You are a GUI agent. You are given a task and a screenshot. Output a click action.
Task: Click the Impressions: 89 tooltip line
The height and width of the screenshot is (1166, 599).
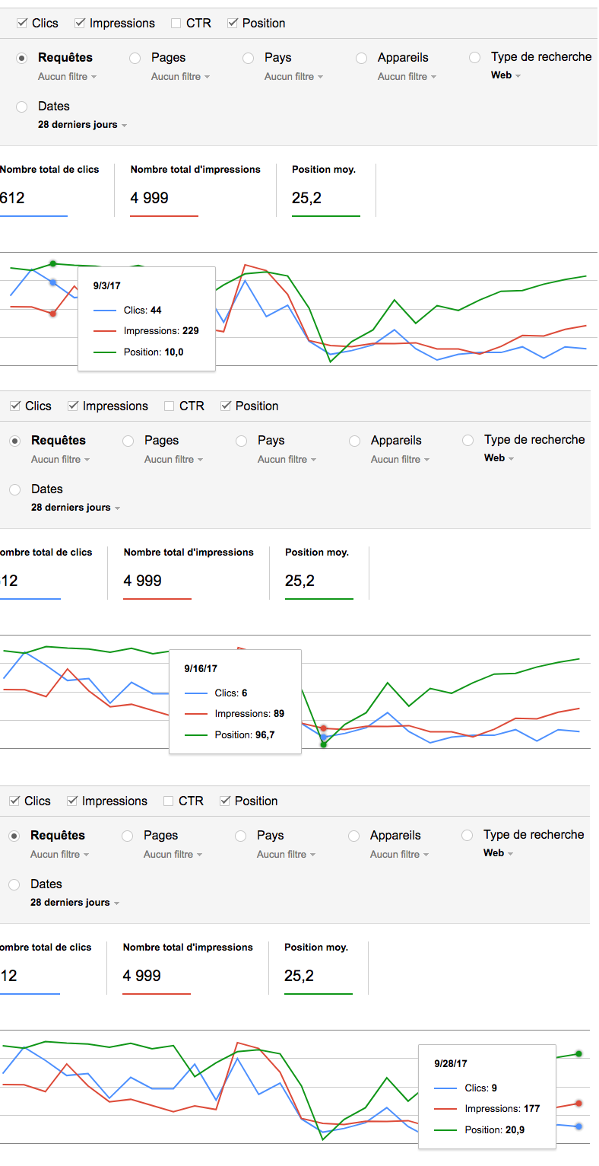pyautogui.click(x=235, y=714)
